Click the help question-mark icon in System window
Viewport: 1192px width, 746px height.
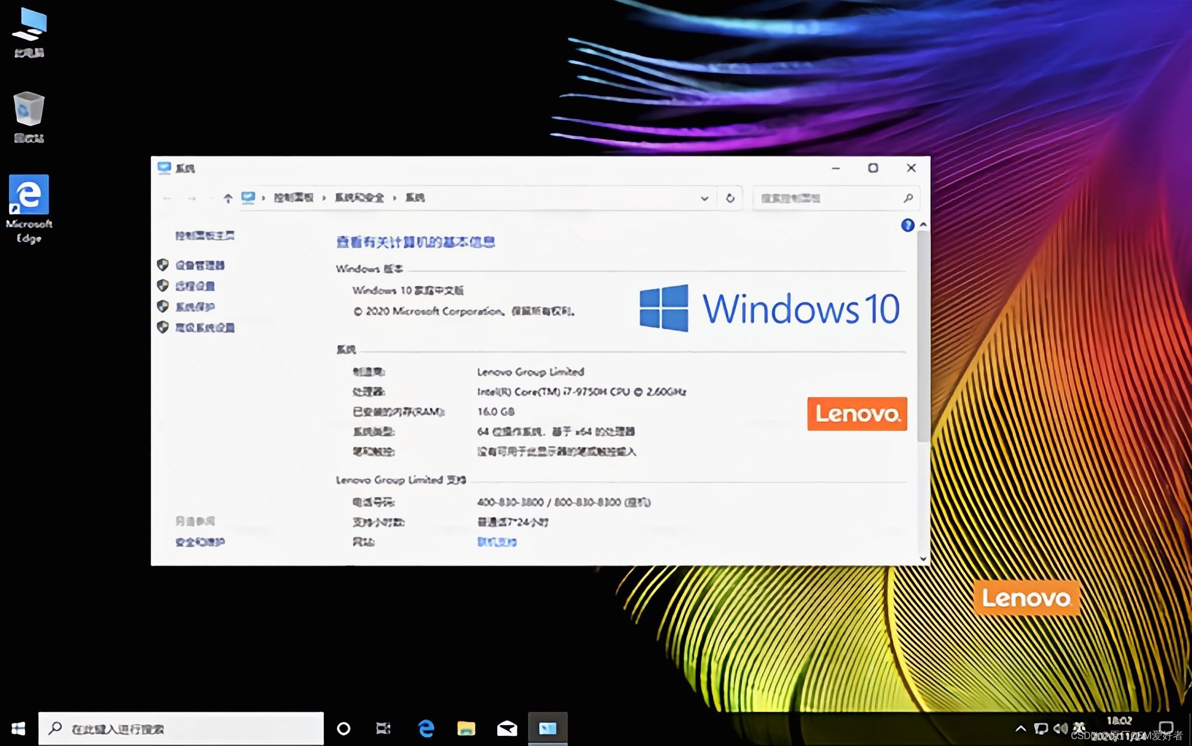pyautogui.click(x=908, y=225)
